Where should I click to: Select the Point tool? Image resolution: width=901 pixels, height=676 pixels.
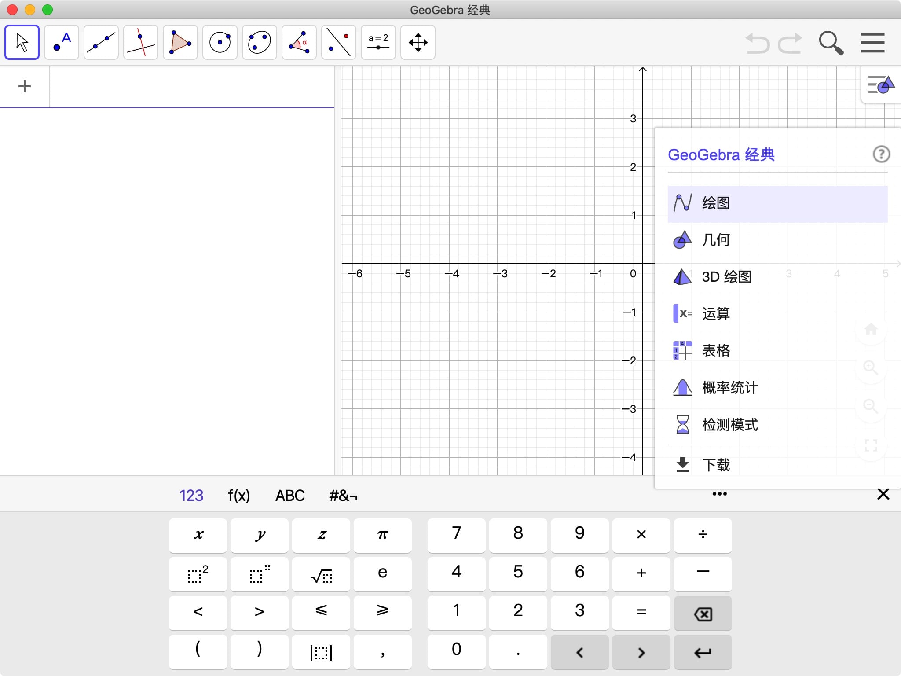(62, 43)
